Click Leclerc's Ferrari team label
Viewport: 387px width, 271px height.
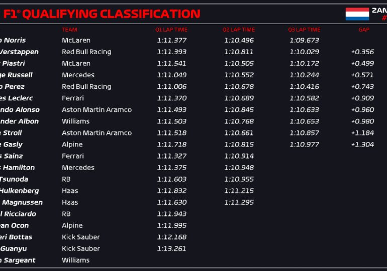(x=73, y=98)
